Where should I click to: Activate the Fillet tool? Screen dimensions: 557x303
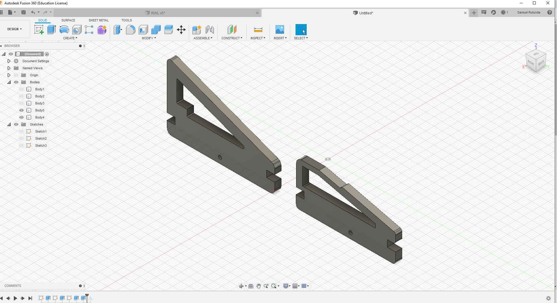pos(130,30)
